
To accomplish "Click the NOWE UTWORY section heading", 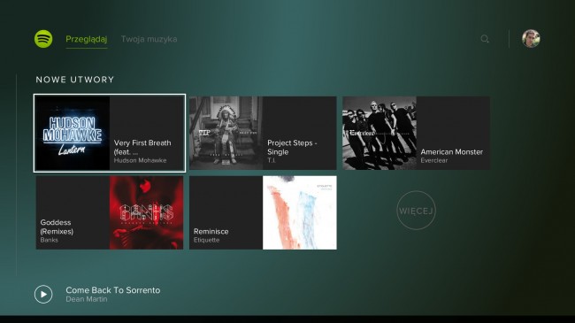I will tap(75, 80).
